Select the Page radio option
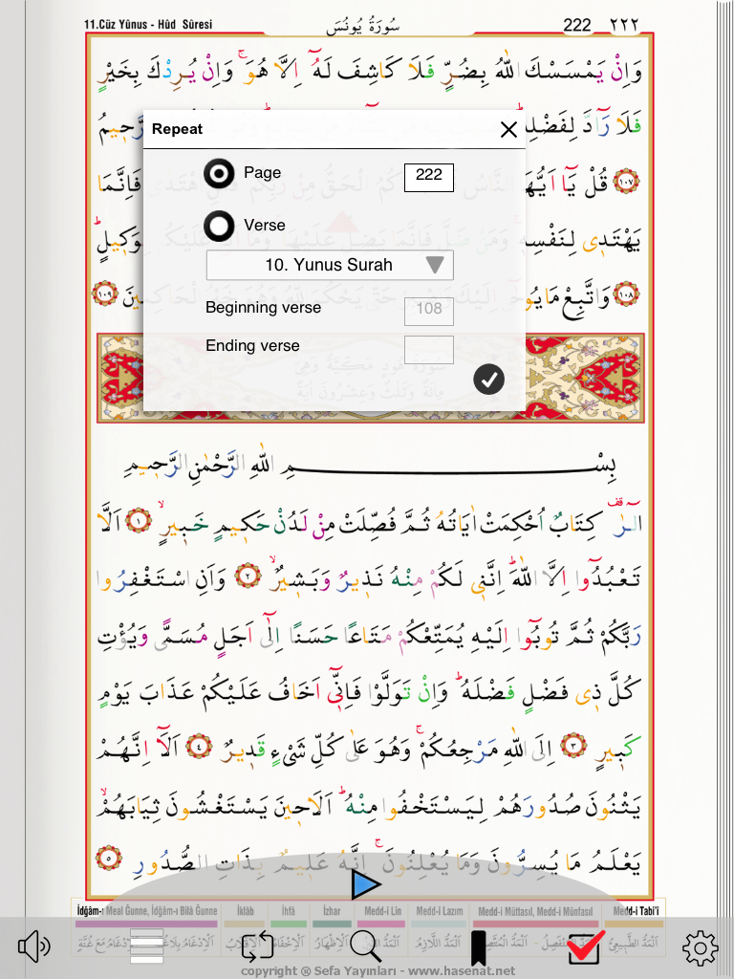This screenshot has width=734, height=979. pos(219,174)
